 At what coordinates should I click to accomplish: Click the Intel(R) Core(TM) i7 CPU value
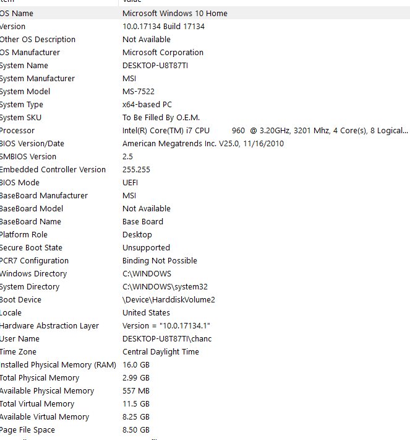(265, 131)
